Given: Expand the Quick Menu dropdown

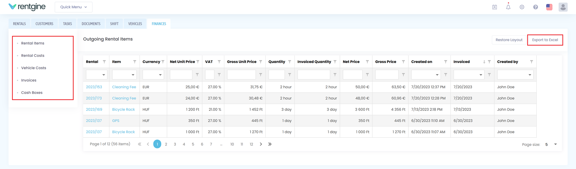Looking at the screenshot, I should coord(73,7).
